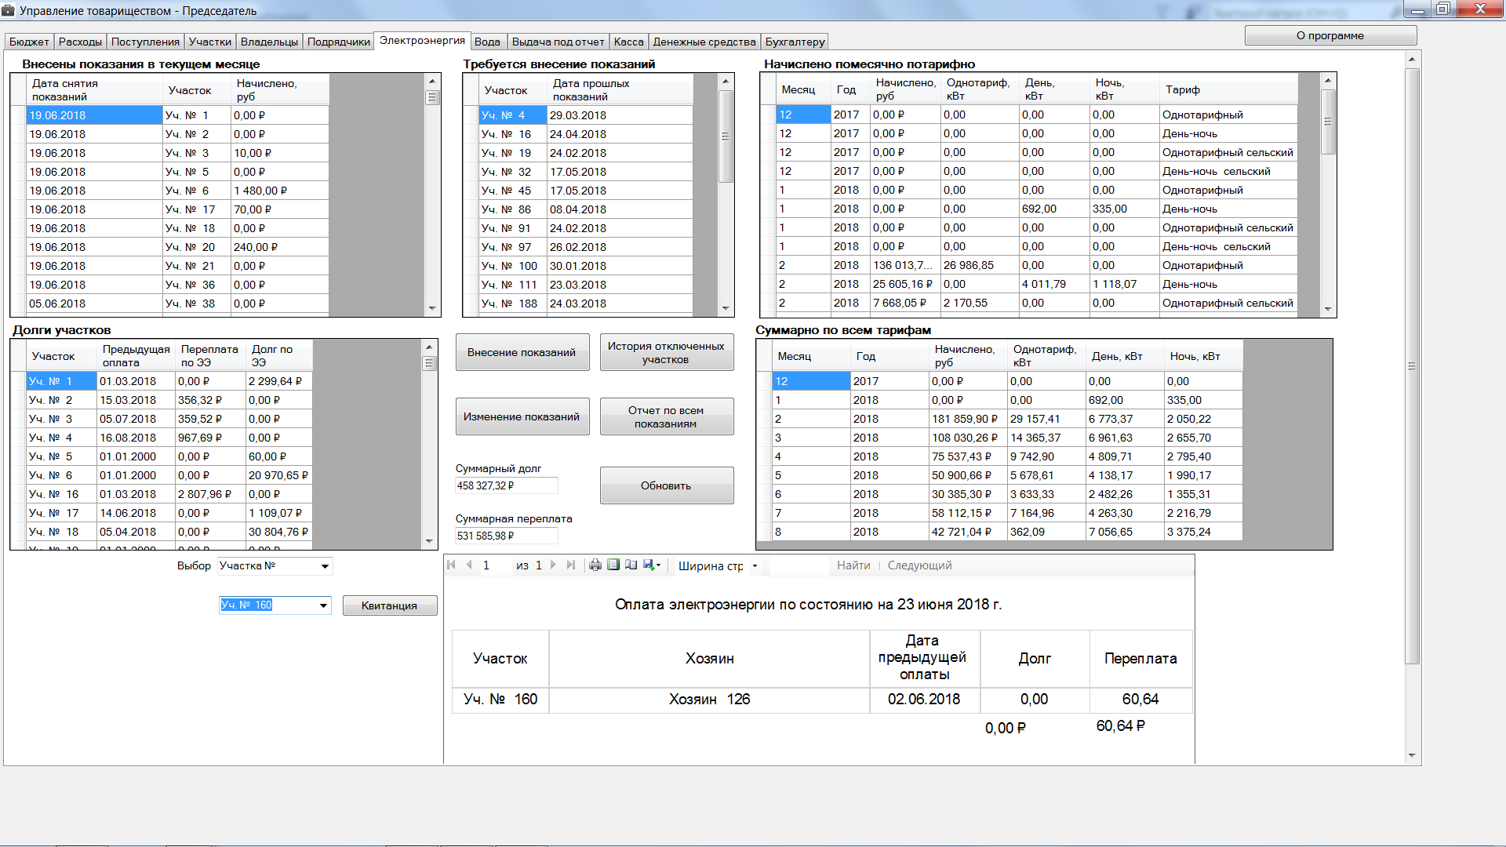
Task: Click the 'Квитанция' button
Action: pos(389,605)
